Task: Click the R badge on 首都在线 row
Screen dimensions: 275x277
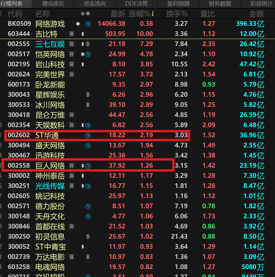Action: [72, 226]
